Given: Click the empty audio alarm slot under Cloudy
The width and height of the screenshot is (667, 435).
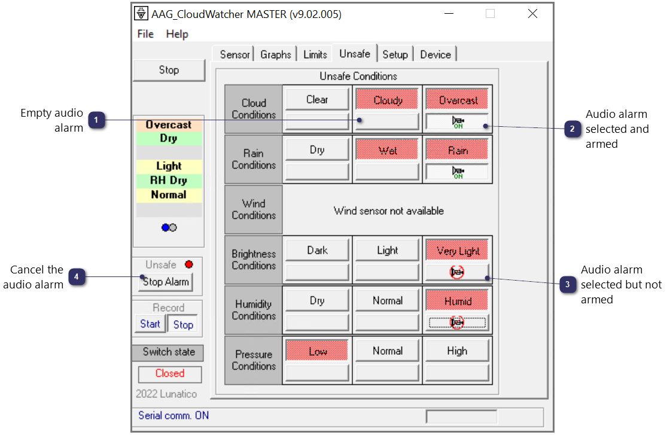Looking at the screenshot, I should [x=388, y=121].
